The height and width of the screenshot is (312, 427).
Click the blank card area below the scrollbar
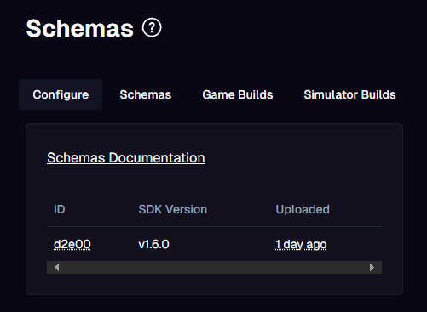click(214, 284)
